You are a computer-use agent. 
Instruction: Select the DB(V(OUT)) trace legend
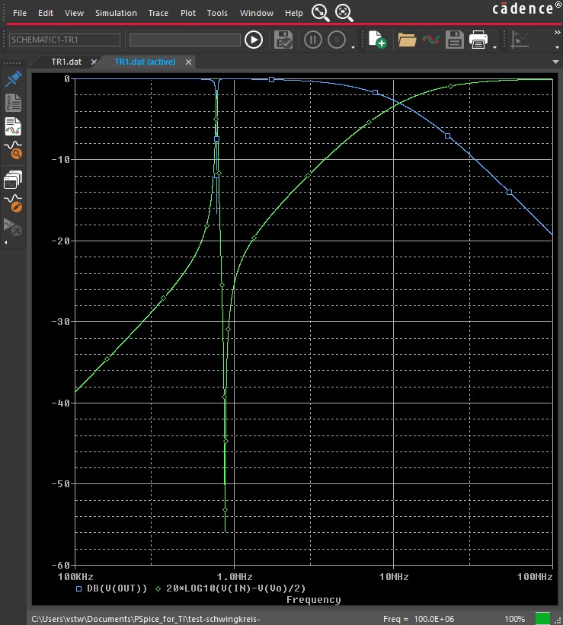(x=117, y=588)
